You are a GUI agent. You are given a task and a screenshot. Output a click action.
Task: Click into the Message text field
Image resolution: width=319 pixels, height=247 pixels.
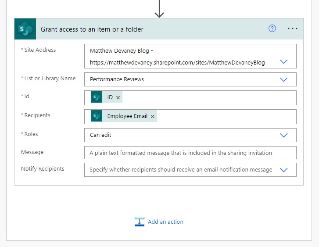[190, 153]
